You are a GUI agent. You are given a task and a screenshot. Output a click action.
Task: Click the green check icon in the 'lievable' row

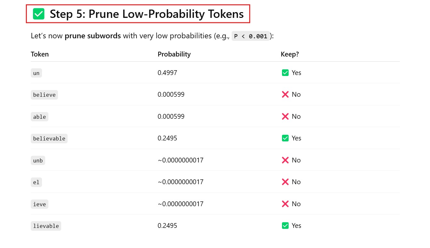(x=285, y=226)
